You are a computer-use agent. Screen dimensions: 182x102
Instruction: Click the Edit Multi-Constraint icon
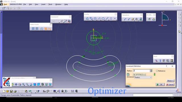pyautogui.click(x=69, y=21)
